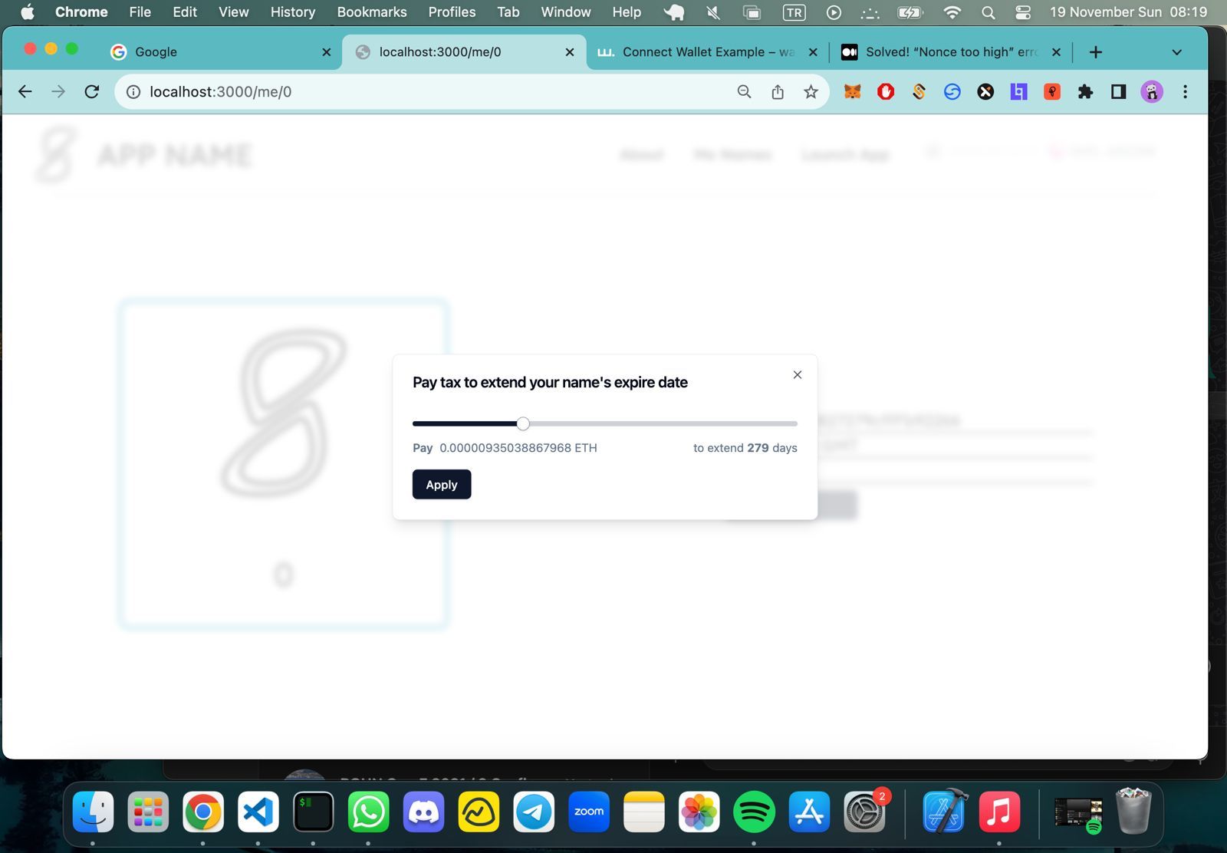Open the Wi-Fi status menu

click(952, 12)
